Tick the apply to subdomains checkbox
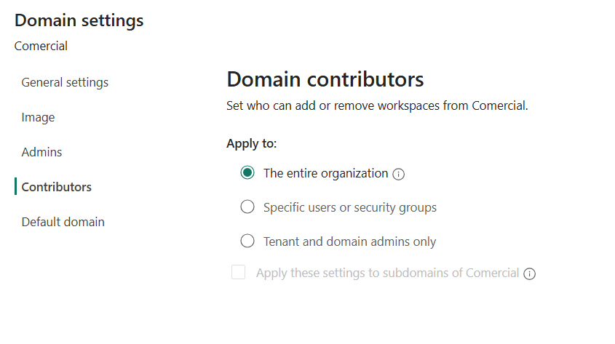Viewport: 615px width, 344px height. [238, 273]
